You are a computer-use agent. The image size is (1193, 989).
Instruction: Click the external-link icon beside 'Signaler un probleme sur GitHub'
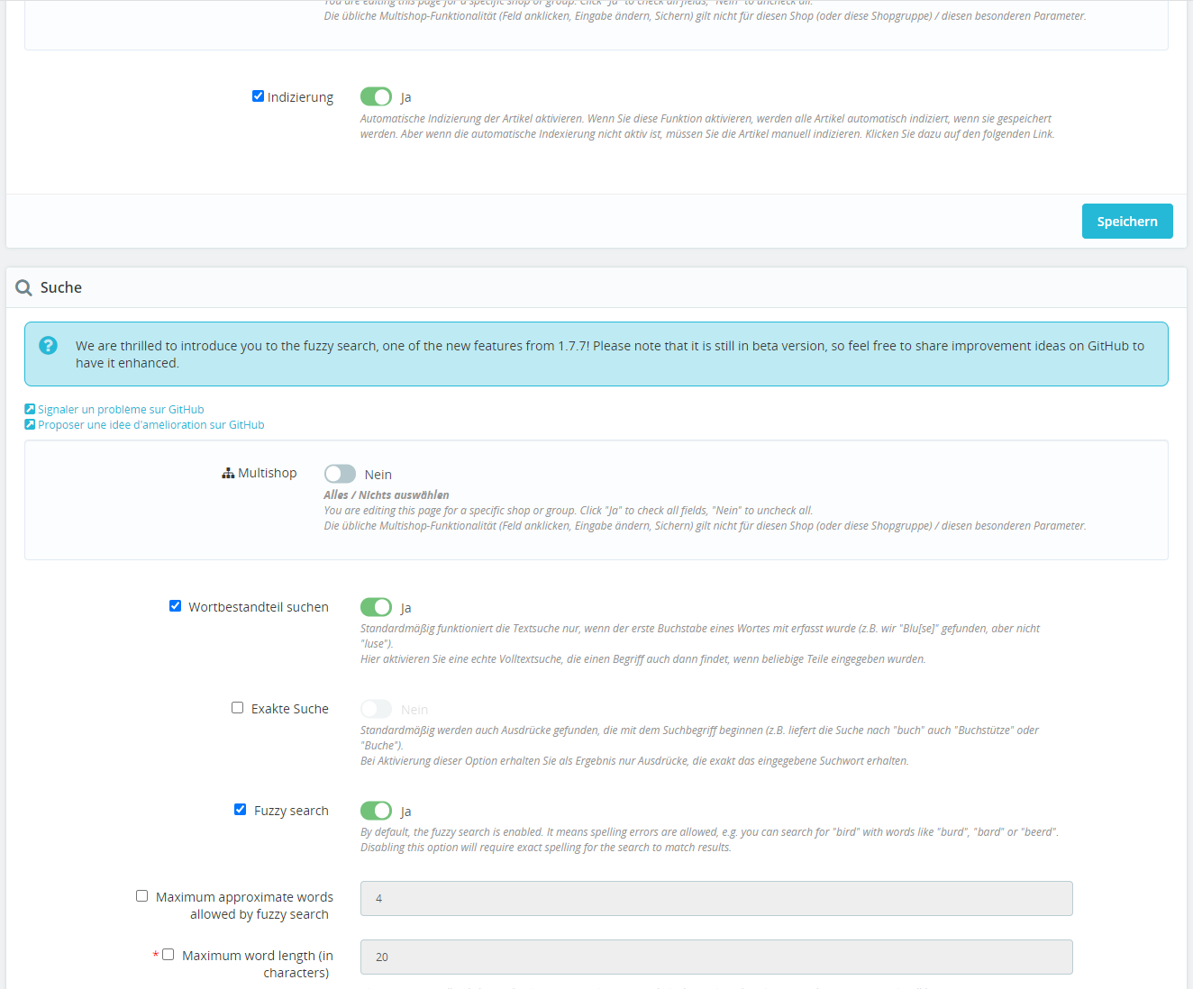(30, 409)
